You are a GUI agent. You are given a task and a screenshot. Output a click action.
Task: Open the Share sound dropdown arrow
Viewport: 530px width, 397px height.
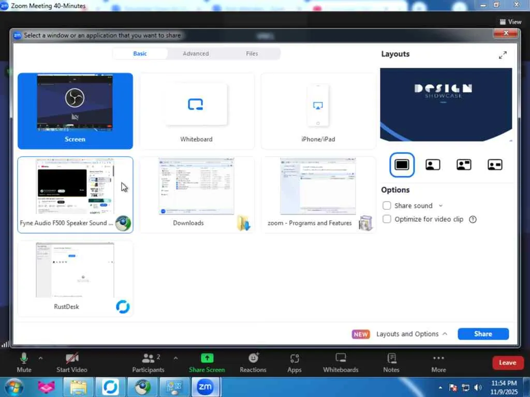(440, 206)
